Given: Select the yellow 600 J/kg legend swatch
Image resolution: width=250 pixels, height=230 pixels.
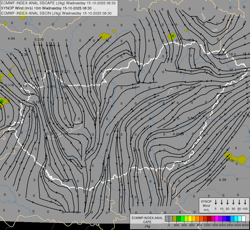Looking at the screenshot, I should (x=190, y=218).
